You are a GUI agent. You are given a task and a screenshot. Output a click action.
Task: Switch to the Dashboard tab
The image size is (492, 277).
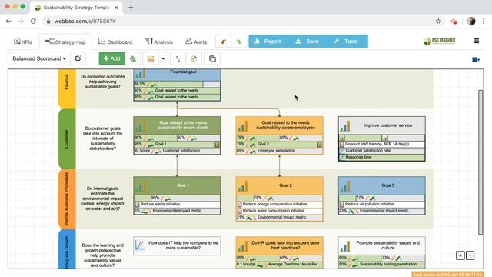click(115, 42)
